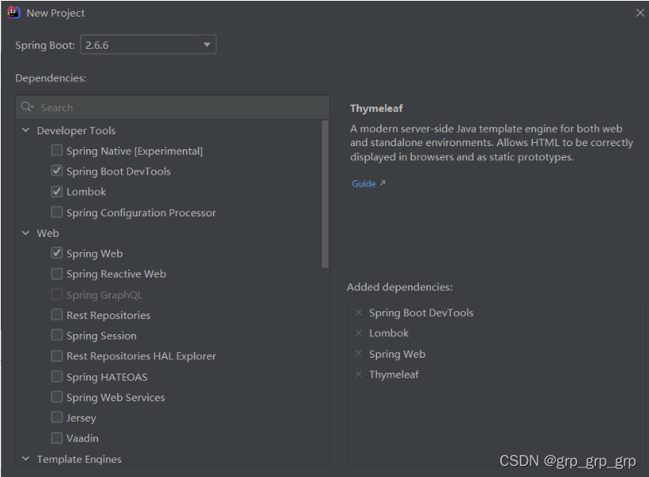
Task: Select Spring Web in added dependencies list
Action: (x=397, y=355)
